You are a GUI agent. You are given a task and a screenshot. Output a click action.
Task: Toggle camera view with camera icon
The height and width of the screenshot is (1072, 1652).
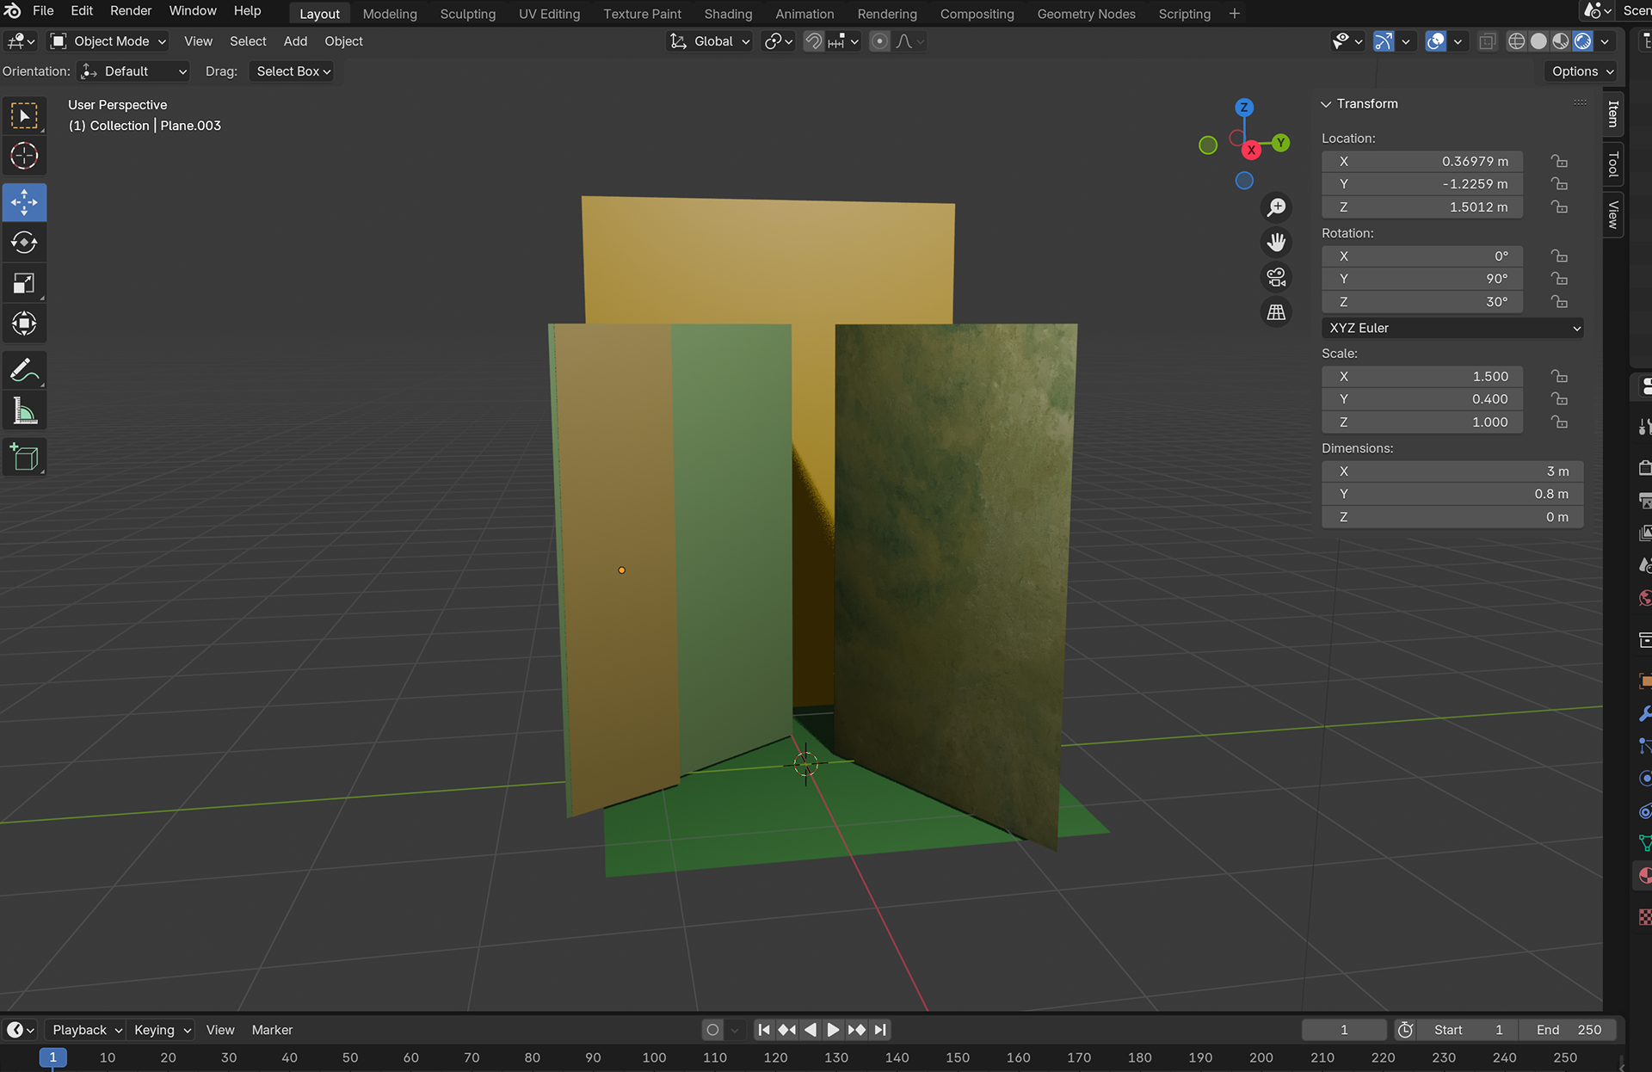pos(1276,277)
